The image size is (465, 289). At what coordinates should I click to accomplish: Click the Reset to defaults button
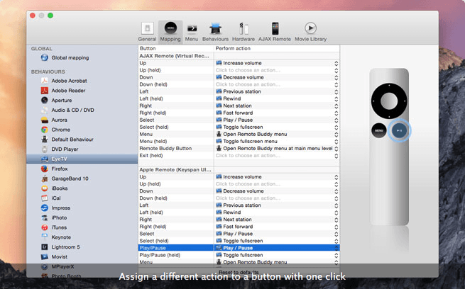click(238, 273)
